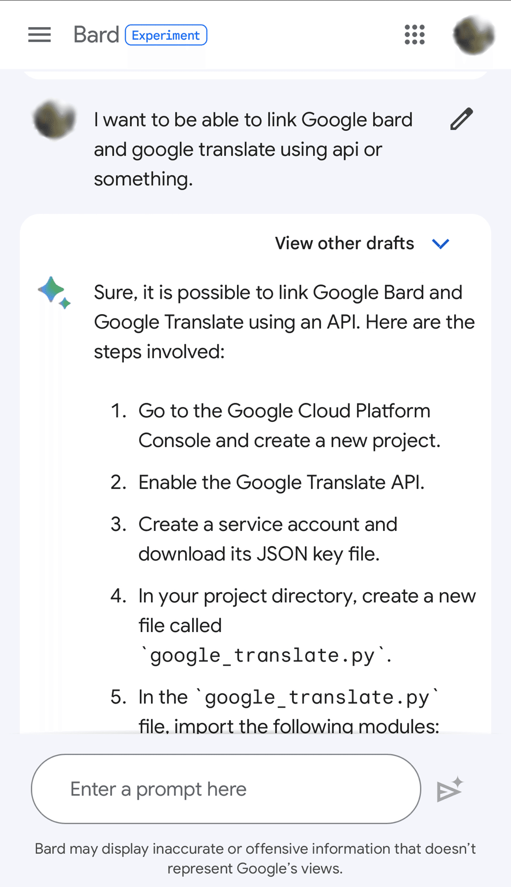Click step 1 about Google Cloud Platform Console
Image resolution: width=511 pixels, height=887 pixels.
point(289,425)
